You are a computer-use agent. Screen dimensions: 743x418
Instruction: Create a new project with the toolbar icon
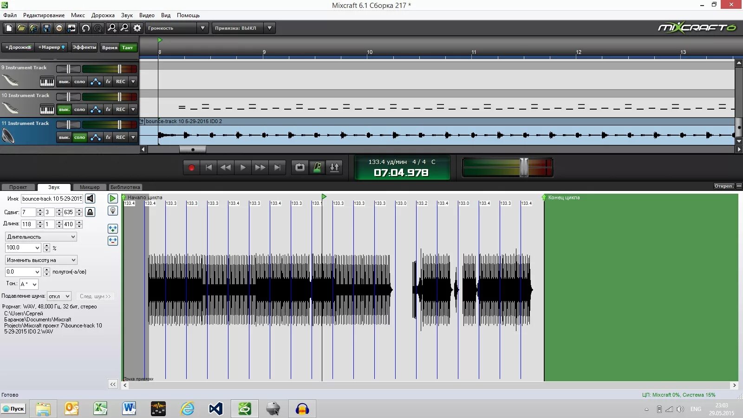(9, 28)
